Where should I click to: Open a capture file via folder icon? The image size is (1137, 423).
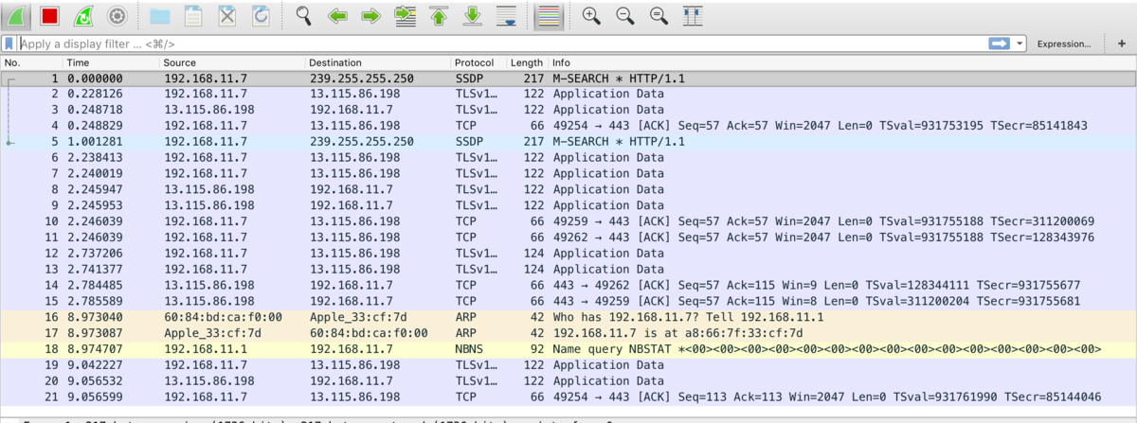[x=159, y=15]
